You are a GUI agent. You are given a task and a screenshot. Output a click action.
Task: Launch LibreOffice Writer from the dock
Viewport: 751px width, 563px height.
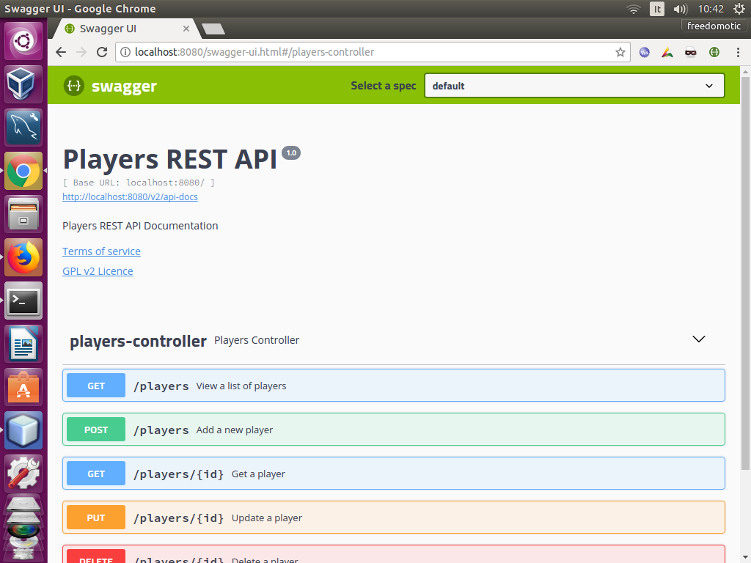click(x=23, y=344)
